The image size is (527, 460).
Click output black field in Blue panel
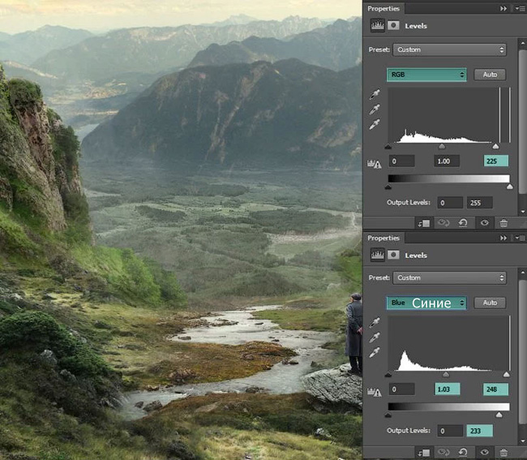click(x=450, y=431)
